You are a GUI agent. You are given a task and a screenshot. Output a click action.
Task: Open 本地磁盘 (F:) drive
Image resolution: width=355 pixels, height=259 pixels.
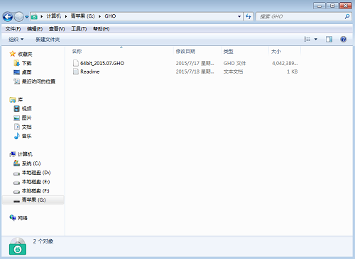[x=35, y=190]
